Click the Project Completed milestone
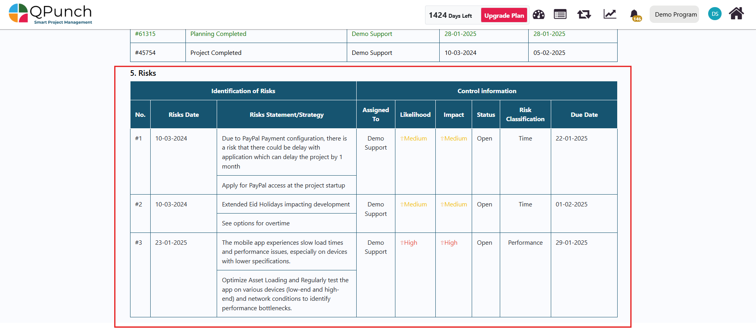756x328 pixels. coord(216,53)
